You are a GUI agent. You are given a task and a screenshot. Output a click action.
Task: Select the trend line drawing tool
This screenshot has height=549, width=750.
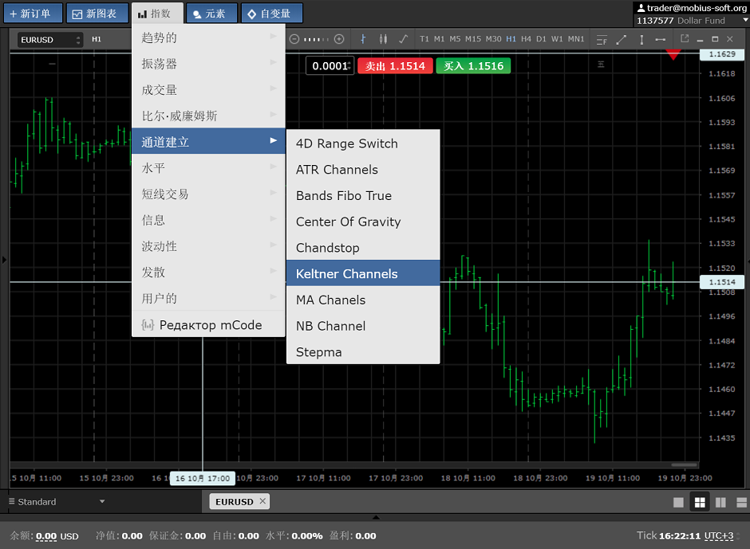point(622,40)
